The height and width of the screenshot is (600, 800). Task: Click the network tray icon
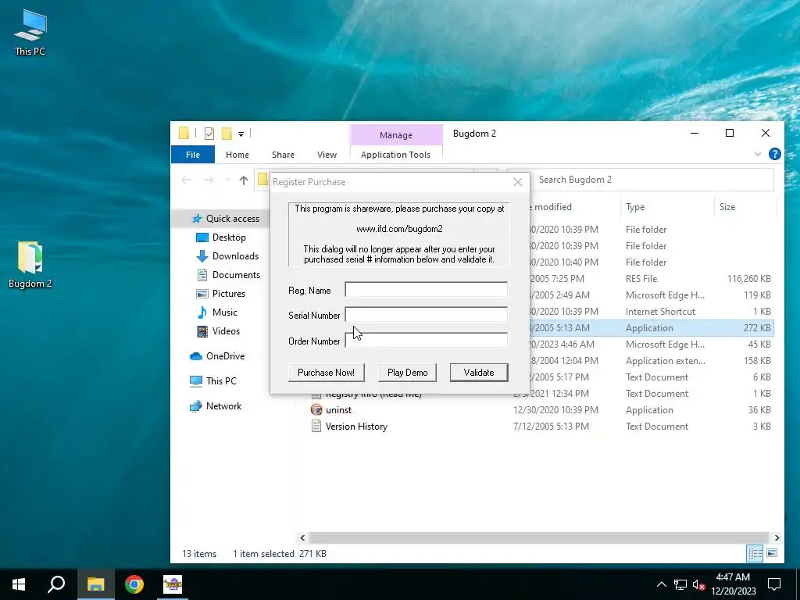tap(680, 584)
